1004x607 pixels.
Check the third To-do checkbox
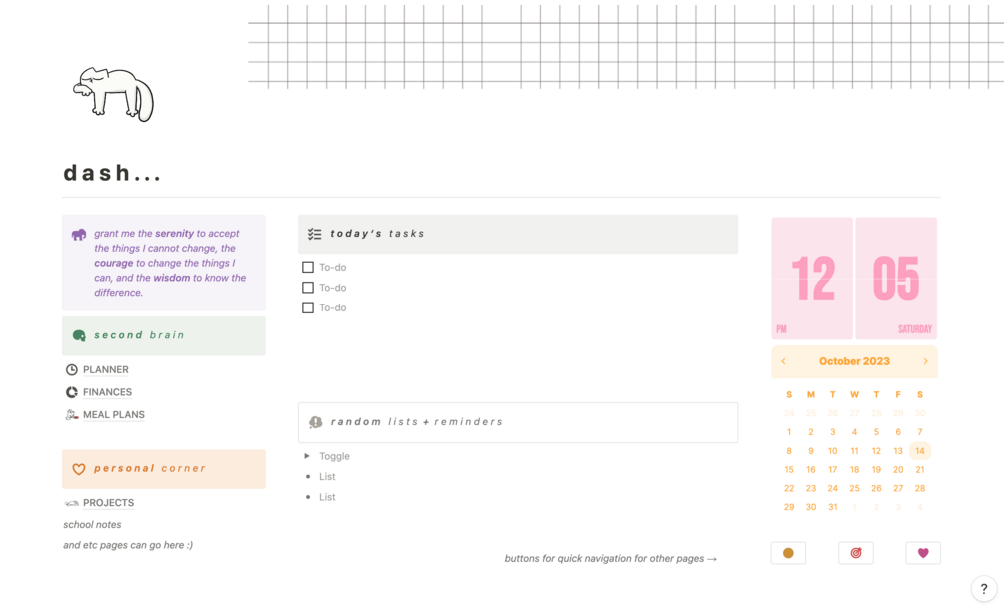point(308,307)
